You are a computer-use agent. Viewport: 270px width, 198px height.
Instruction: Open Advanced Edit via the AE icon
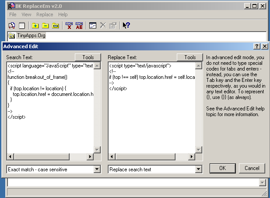pyautogui.click(x=79, y=25)
